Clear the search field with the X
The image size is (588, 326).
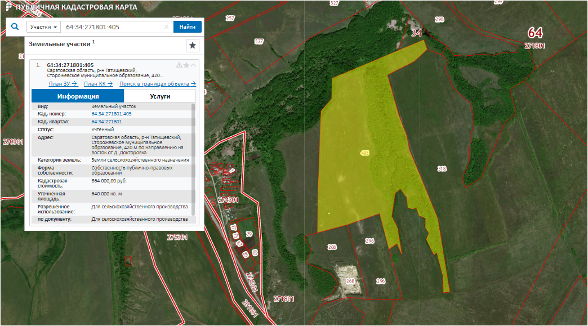166,27
